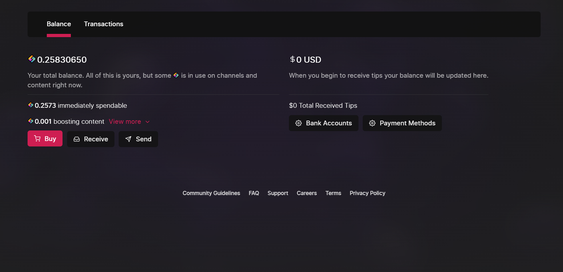Switch to the Transactions tab
Screen dimensions: 563x272
click(x=104, y=24)
